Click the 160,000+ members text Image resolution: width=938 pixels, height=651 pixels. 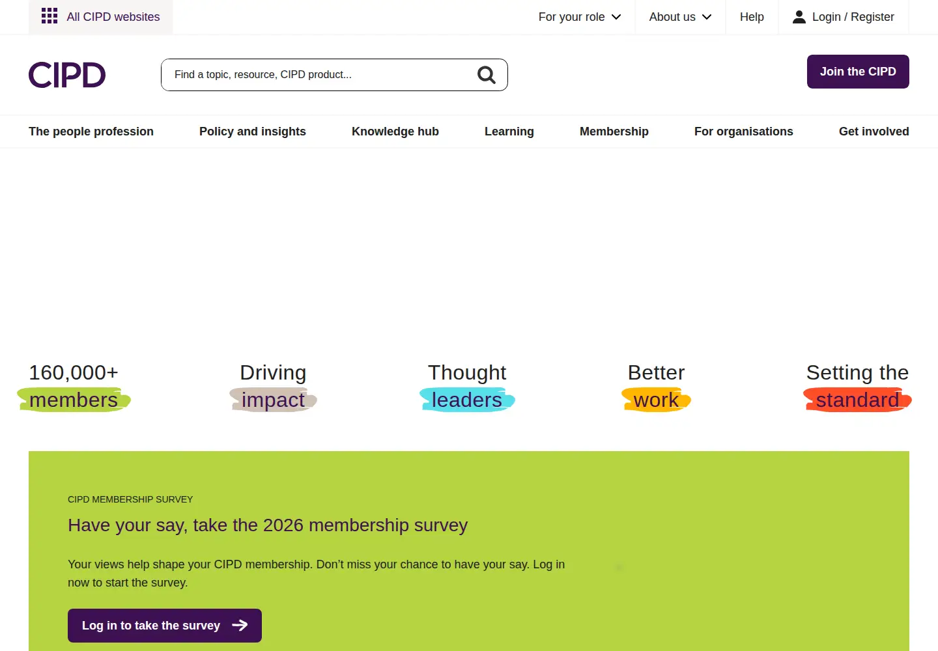(x=74, y=386)
